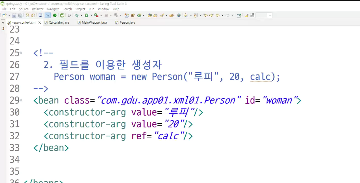
Task: Click the closing </bean> tag on line 33
Action: pyautogui.click(x=51, y=148)
